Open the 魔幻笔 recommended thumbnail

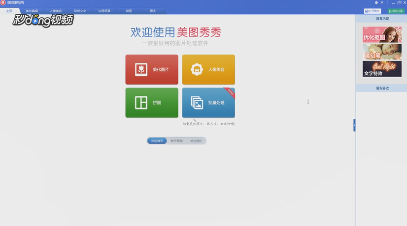coord(382,52)
